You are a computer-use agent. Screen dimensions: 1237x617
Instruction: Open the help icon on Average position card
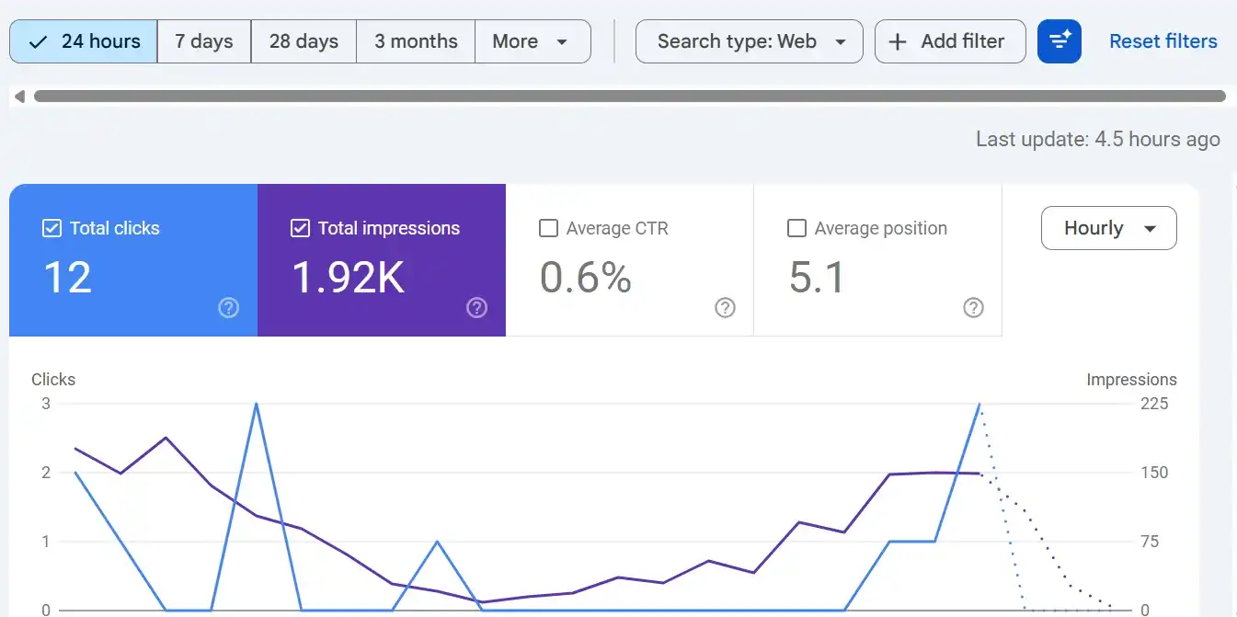tap(973, 308)
